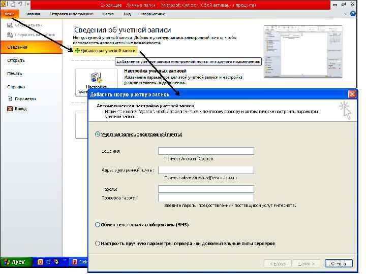
Task: Click the red Выход exit icon
Action: (10, 109)
